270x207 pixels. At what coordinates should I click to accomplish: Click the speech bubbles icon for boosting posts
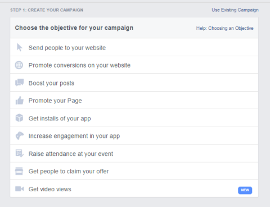[x=19, y=82]
